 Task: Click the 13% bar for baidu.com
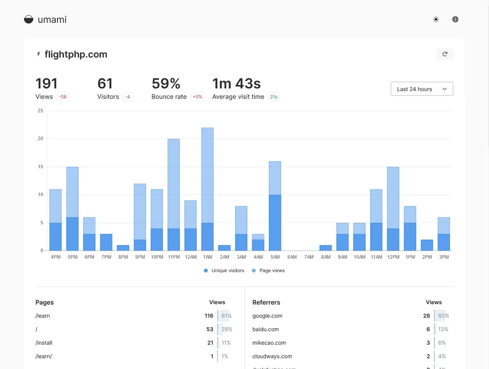[442, 329]
